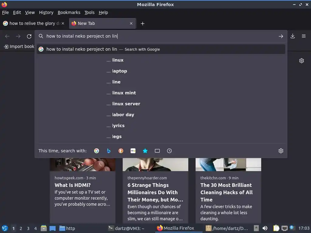Switch to workspace 2
Image resolution: width=311 pixels, height=233 pixels.
coord(21,228)
